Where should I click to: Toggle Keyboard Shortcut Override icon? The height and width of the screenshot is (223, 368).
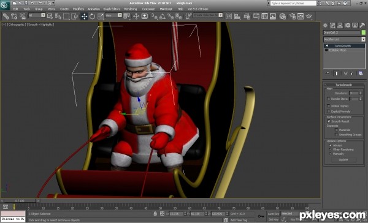[x=145, y=16]
